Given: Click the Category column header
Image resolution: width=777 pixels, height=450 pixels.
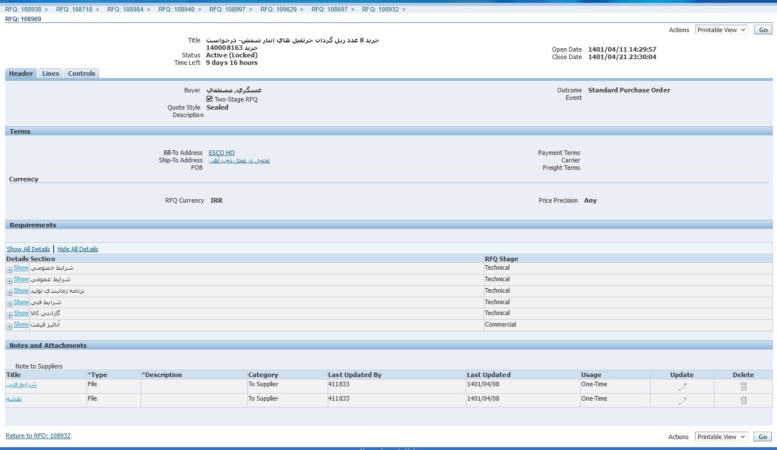Looking at the screenshot, I should pos(263,375).
